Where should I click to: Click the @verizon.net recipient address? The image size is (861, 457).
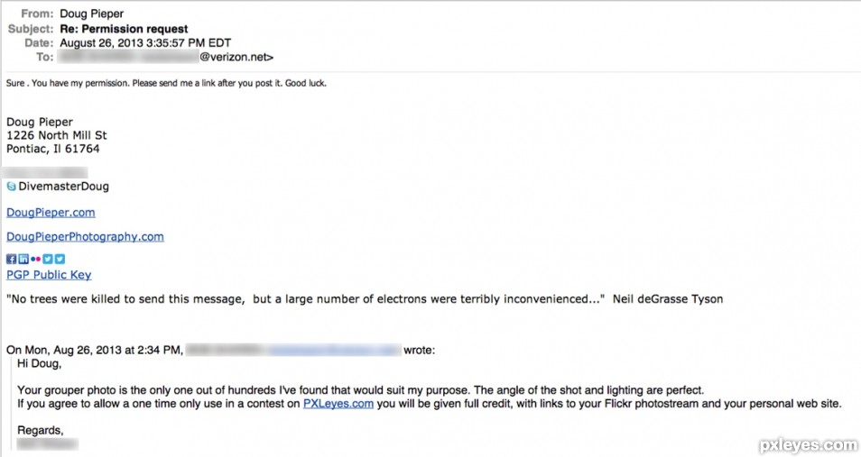(x=236, y=57)
